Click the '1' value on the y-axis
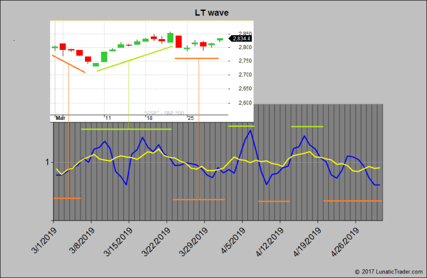This screenshot has width=427, height=278. [x=47, y=163]
